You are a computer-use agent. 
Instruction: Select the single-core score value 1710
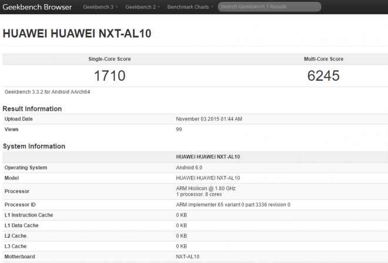tap(109, 75)
